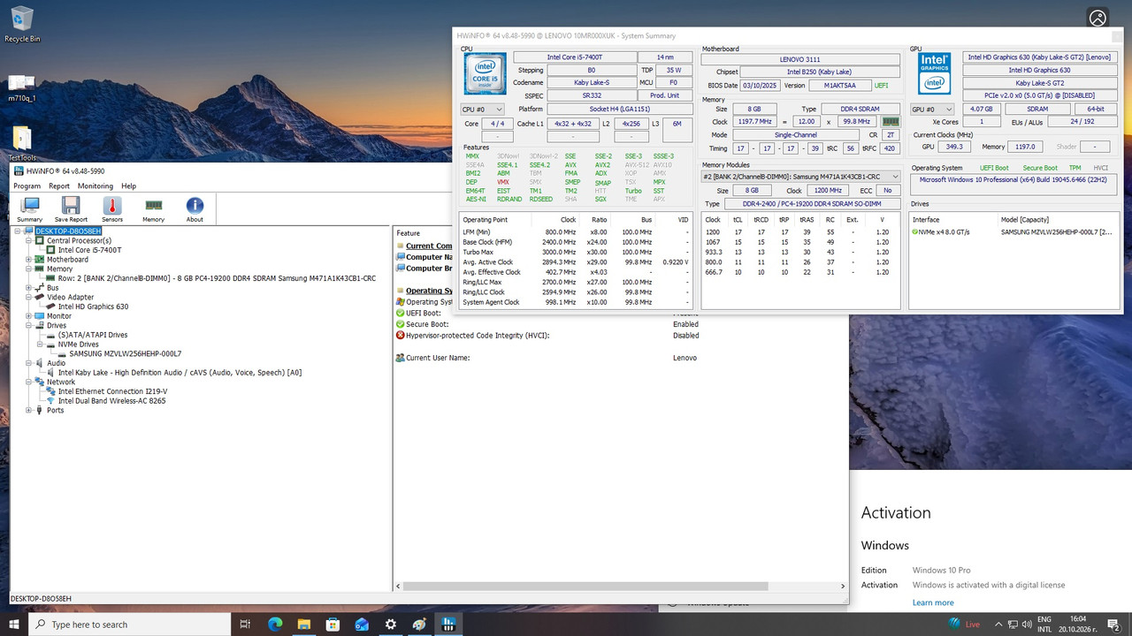The width and height of the screenshot is (1132, 636).
Task: Open the Monitoring menu
Action: (96, 186)
